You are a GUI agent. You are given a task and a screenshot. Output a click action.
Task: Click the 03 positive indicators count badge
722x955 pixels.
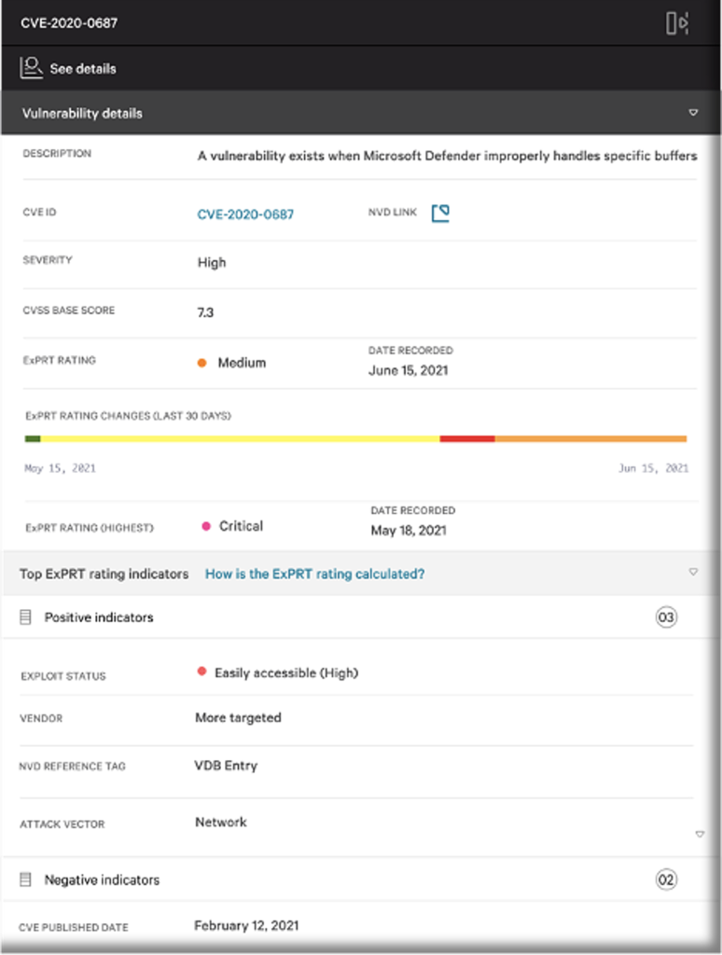[666, 617]
